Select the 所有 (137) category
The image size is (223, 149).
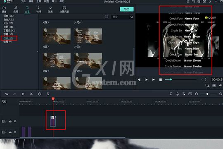(x=9, y=16)
